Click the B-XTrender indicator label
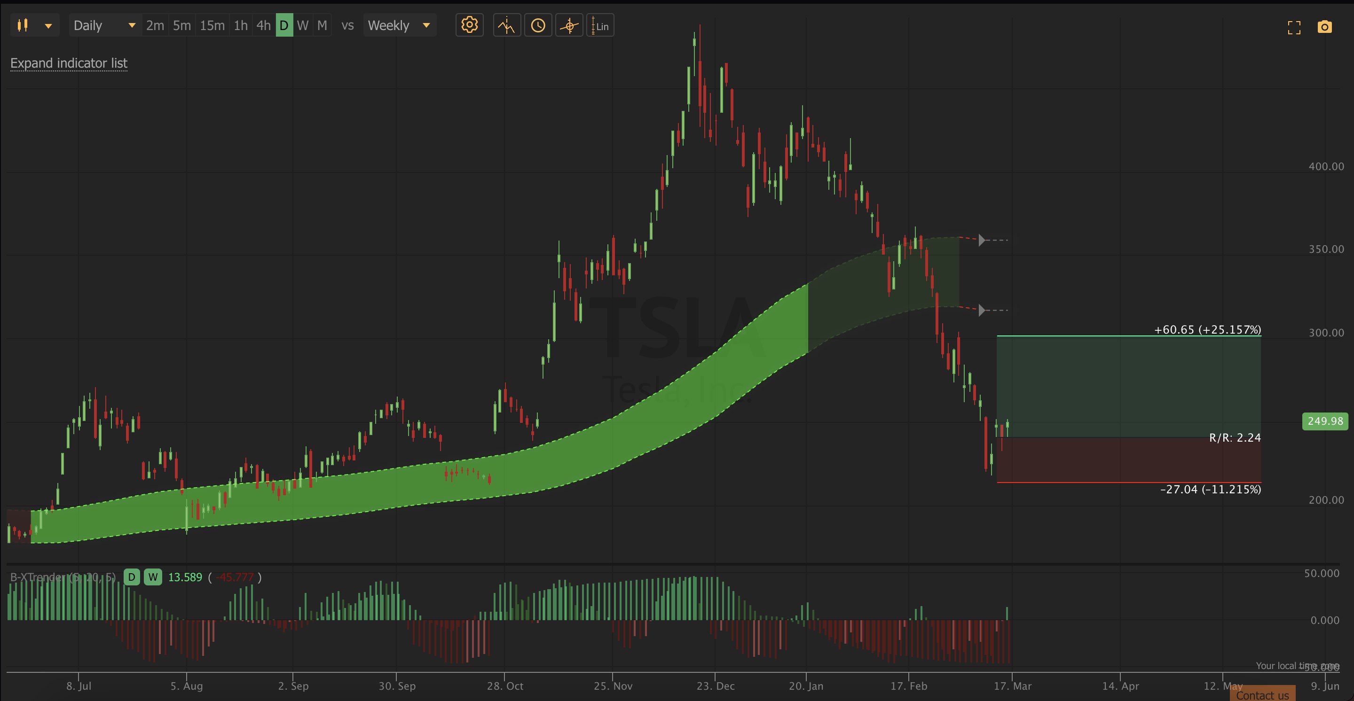Viewport: 1354px width, 701px height. [63, 577]
